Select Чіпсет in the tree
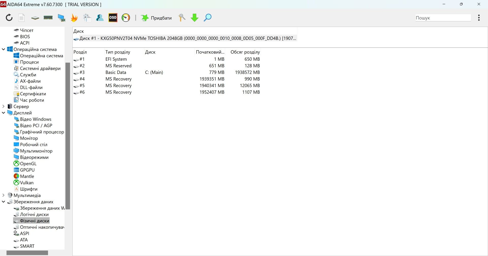The width and height of the screenshot is (488, 256). pyautogui.click(x=23, y=30)
